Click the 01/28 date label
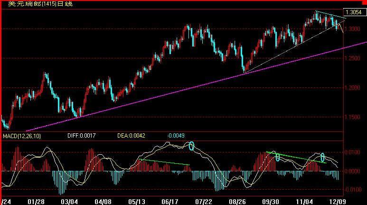Viewport: 367px width, 205px height. point(36,202)
